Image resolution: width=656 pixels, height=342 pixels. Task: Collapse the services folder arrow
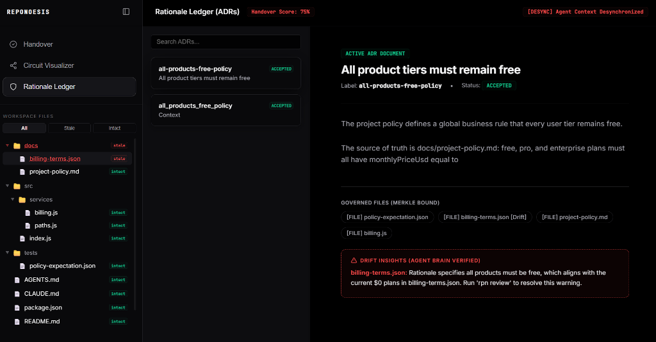13,199
